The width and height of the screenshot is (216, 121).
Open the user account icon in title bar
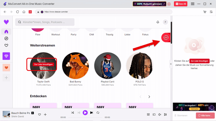169,4
